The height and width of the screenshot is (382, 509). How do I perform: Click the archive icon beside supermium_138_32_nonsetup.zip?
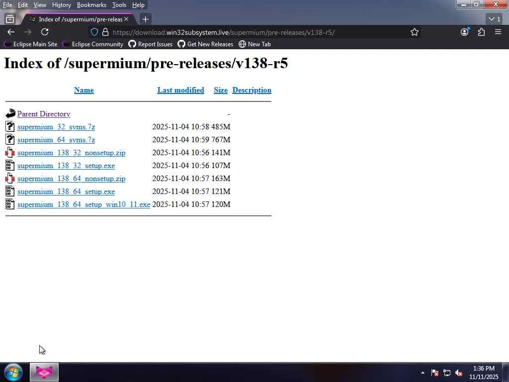pos(10,152)
